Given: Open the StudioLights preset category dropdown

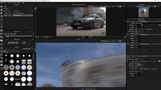Looking at the screenshot, I should coord(11,52).
